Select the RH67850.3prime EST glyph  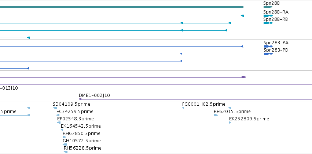(64, 137)
